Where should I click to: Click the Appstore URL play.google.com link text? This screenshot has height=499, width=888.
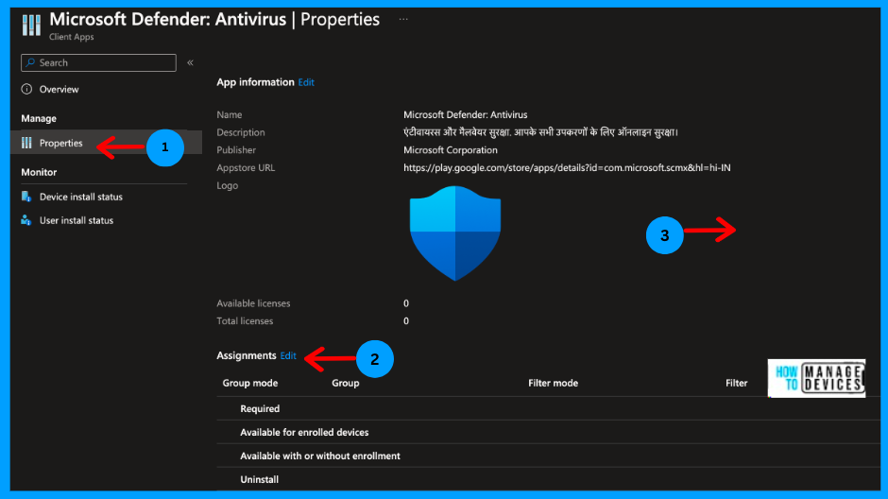click(x=567, y=167)
